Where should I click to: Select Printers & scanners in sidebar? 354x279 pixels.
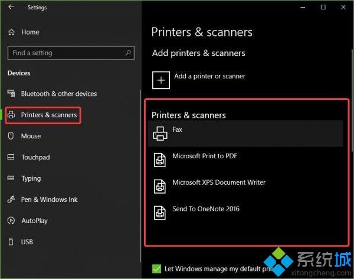(x=49, y=115)
